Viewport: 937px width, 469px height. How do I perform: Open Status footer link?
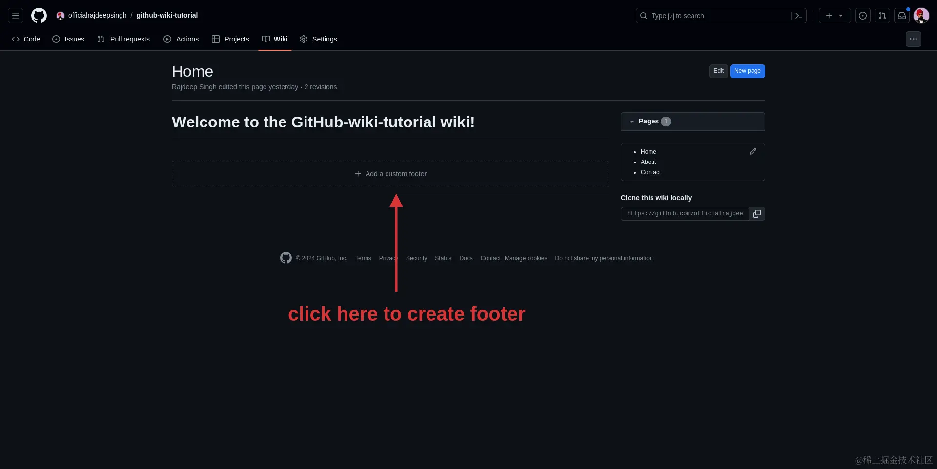(443, 258)
